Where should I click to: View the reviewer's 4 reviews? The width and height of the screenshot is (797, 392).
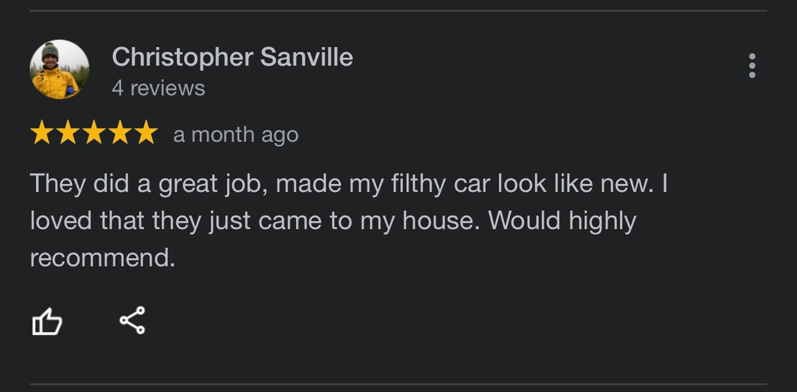(x=158, y=88)
